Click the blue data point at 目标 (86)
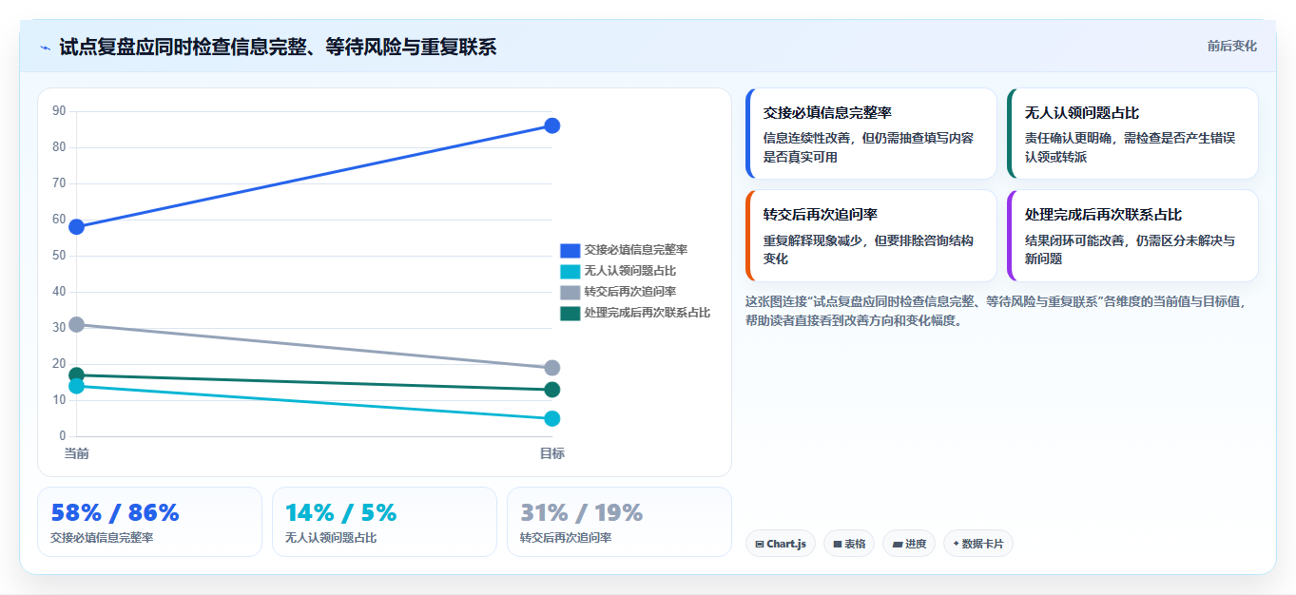The image size is (1296, 595). (x=552, y=125)
